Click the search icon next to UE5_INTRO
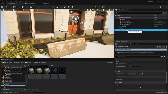168x94 pixels. coord(25,66)
